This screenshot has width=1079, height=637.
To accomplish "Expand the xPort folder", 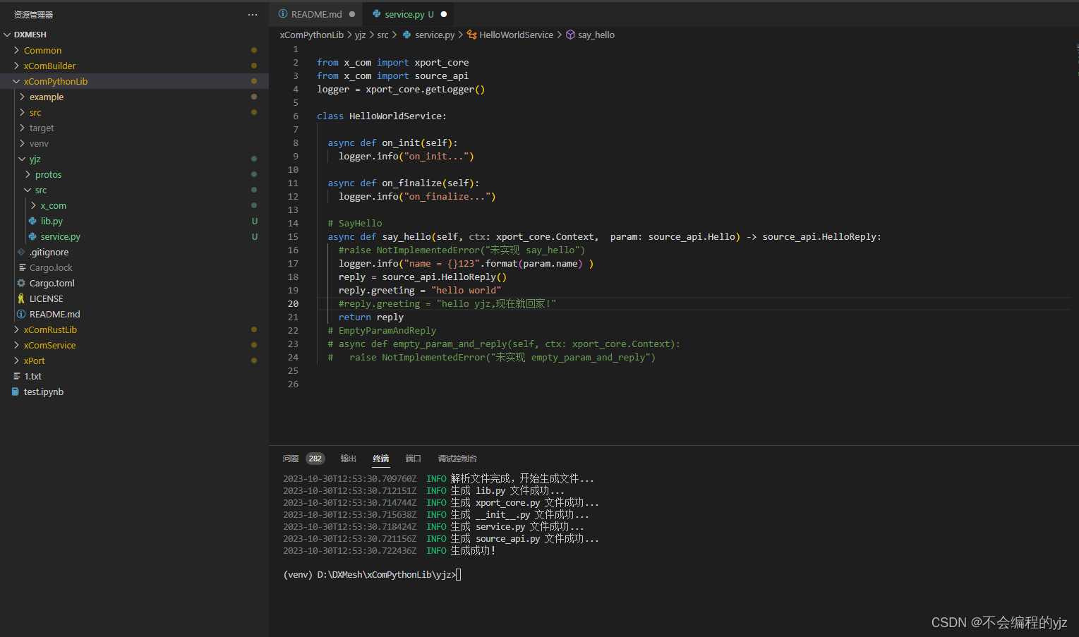I will tap(16, 360).
